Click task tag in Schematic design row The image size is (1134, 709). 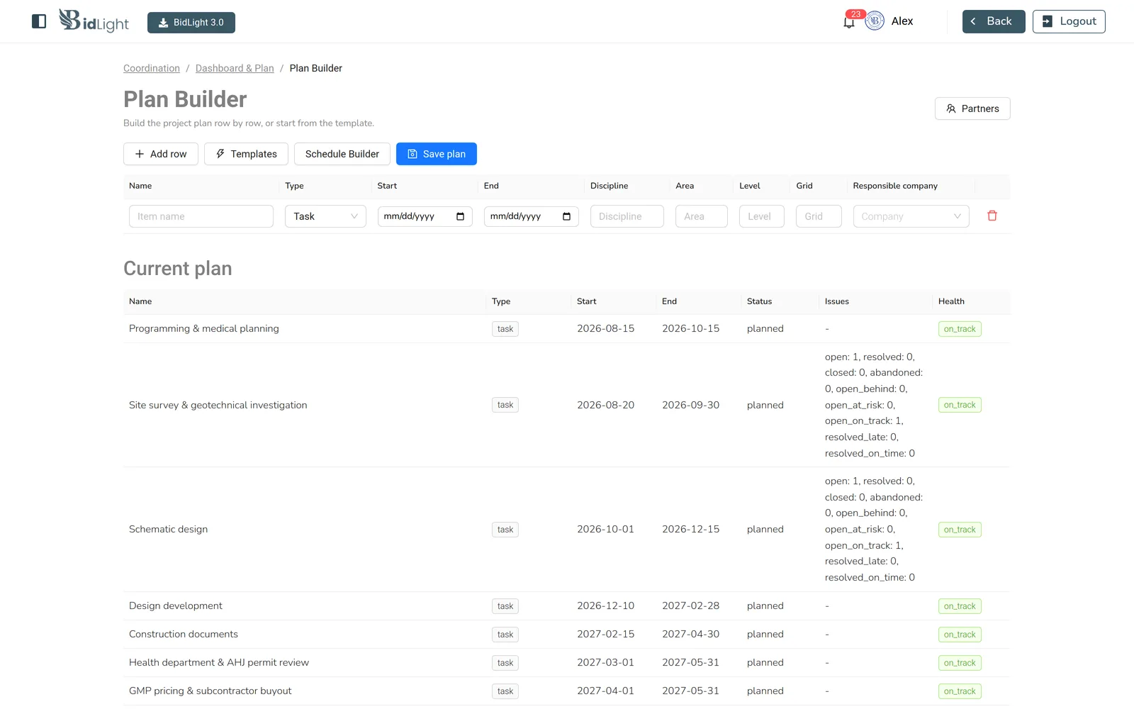[505, 530]
